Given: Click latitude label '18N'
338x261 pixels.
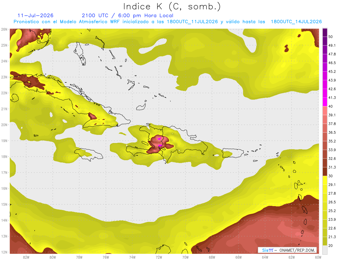Looking at the screenshot, I should [4, 157].
